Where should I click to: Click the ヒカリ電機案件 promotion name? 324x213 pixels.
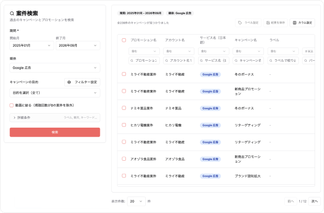[x=142, y=125]
